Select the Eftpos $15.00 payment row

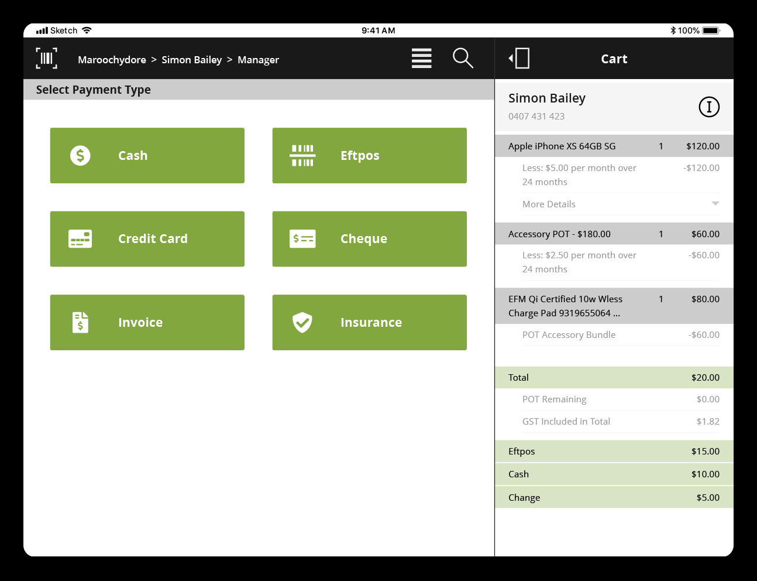pyautogui.click(x=614, y=452)
